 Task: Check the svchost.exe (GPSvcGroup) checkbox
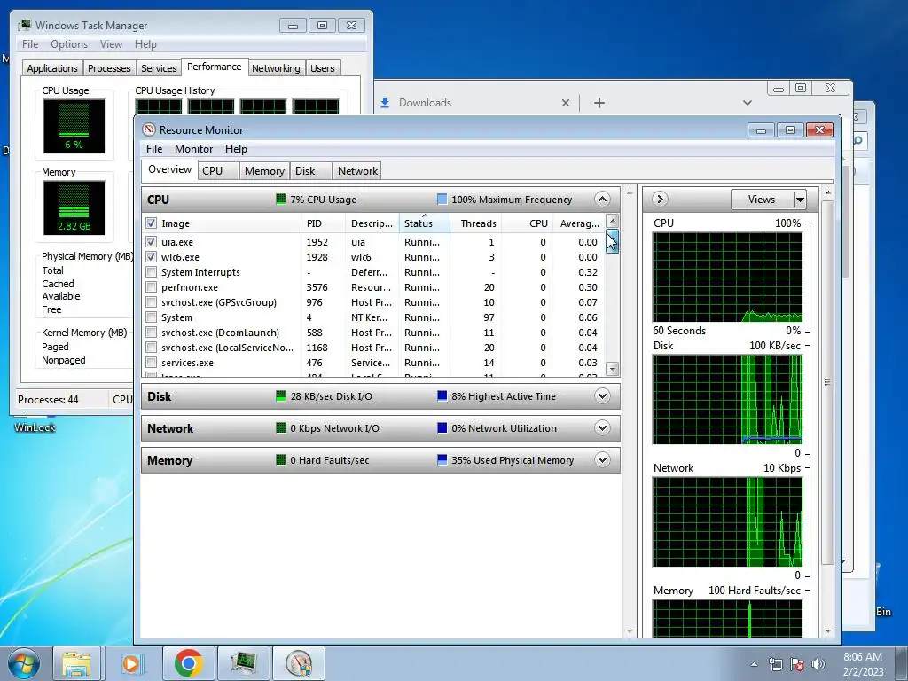pyautogui.click(x=151, y=301)
